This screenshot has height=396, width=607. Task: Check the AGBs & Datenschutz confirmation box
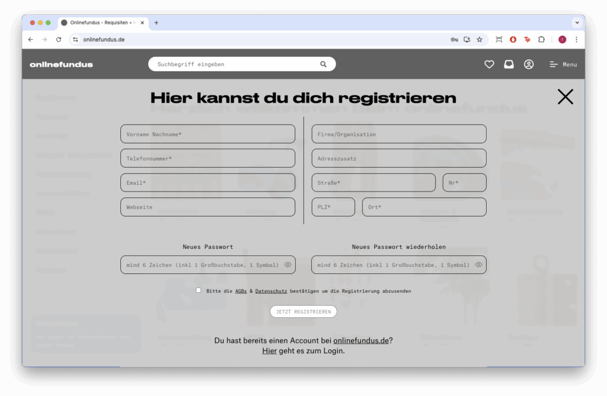199,290
